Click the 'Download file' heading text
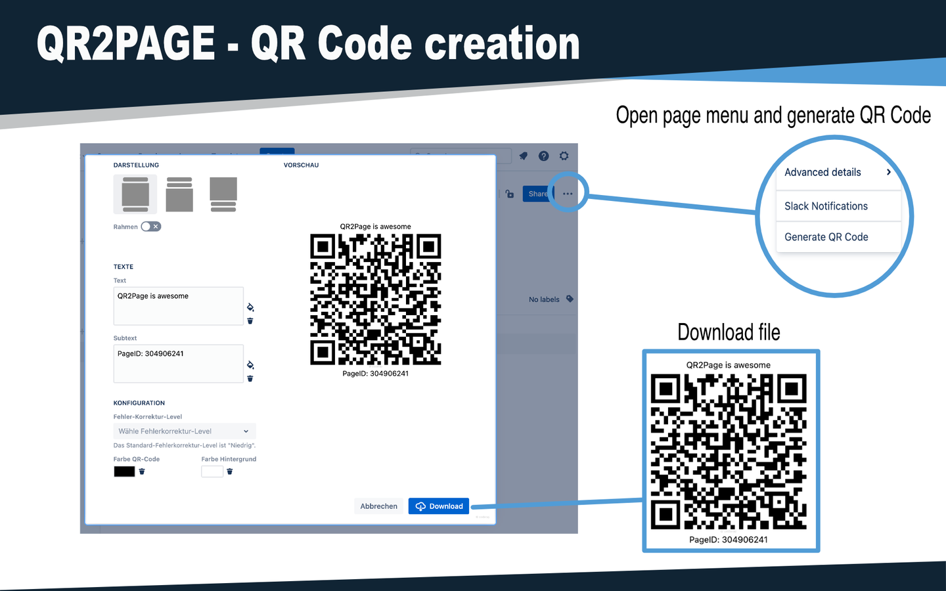946x591 pixels. 729,332
